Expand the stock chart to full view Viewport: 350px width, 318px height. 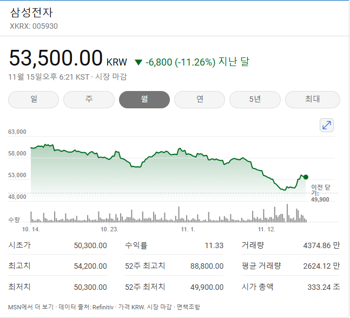point(327,125)
